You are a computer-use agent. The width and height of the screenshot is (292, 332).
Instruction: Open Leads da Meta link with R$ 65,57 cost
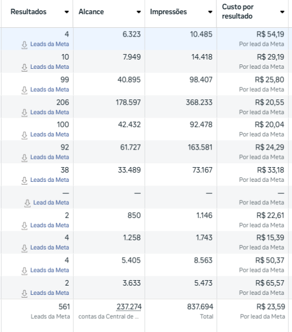pos(50,293)
